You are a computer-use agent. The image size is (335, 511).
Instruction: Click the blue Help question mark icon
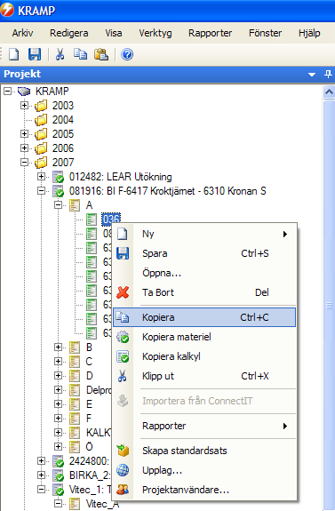[127, 54]
